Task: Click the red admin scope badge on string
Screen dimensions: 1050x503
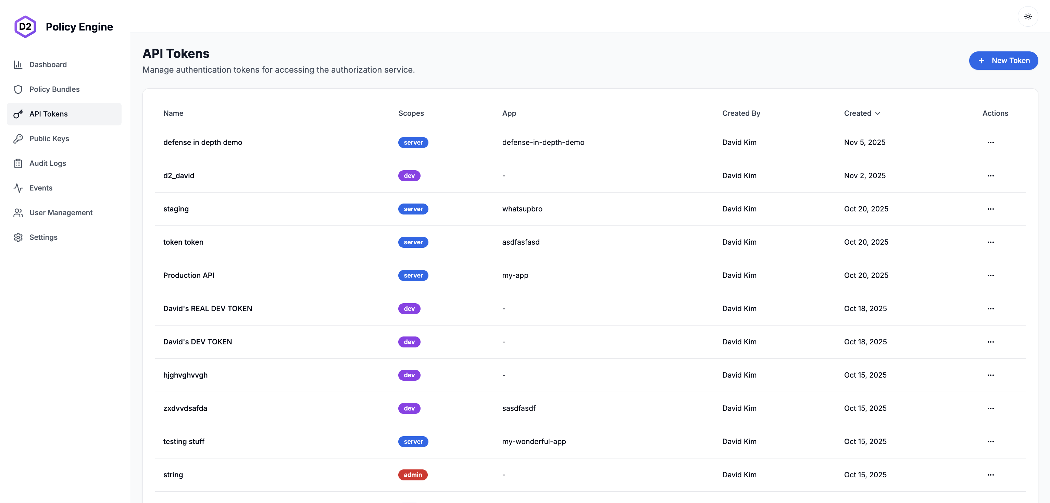Action: pos(412,475)
